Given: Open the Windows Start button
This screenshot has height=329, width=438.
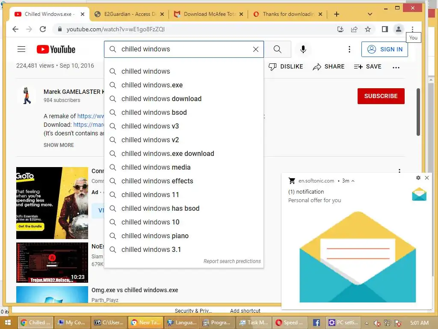Looking at the screenshot, I should [8, 323].
